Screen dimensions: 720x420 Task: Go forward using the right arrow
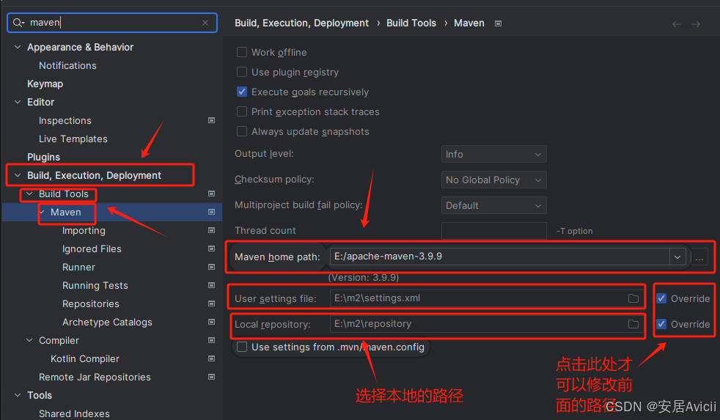696,24
